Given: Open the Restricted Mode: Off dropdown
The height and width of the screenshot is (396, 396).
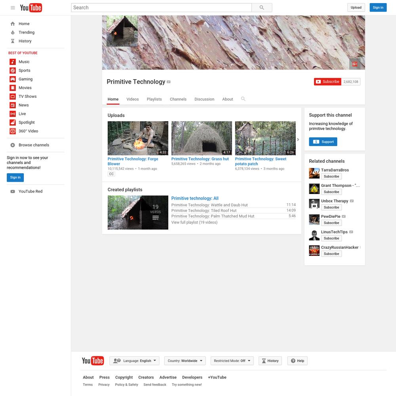Looking at the screenshot, I should (232, 361).
